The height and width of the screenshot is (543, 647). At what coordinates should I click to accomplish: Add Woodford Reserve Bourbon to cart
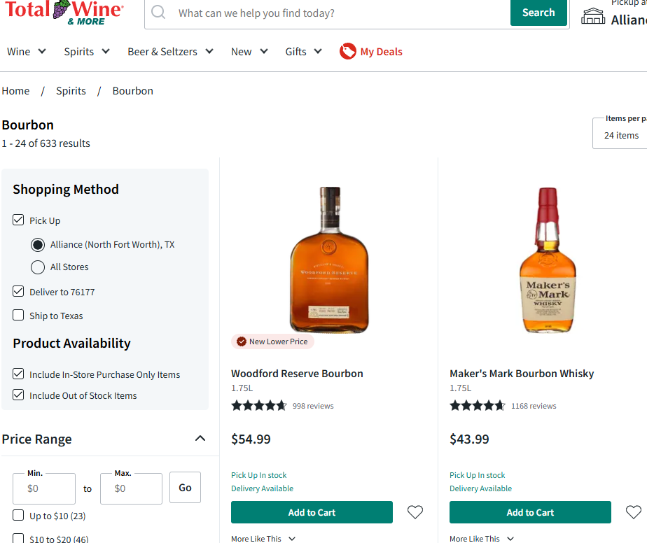[312, 512]
